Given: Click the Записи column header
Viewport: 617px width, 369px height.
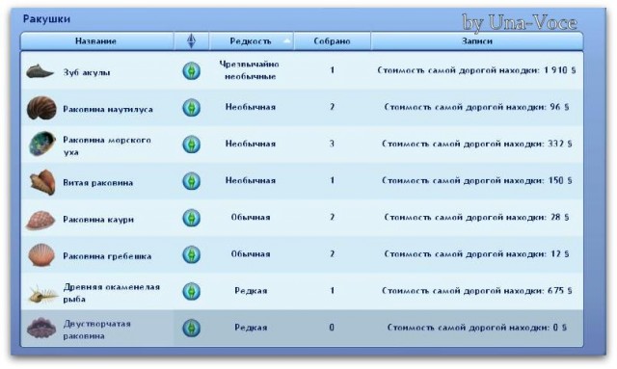Looking at the screenshot, I should 477,40.
